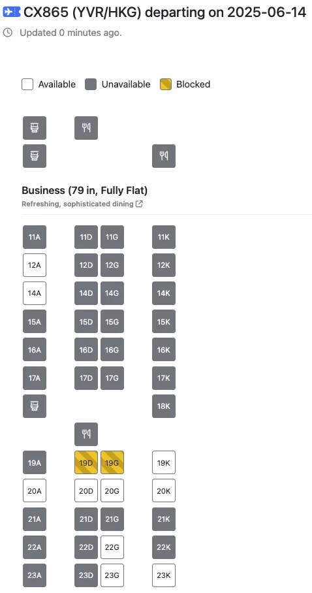The height and width of the screenshot is (593, 312).
Task: Choose available seat 19K
Action: point(164,462)
